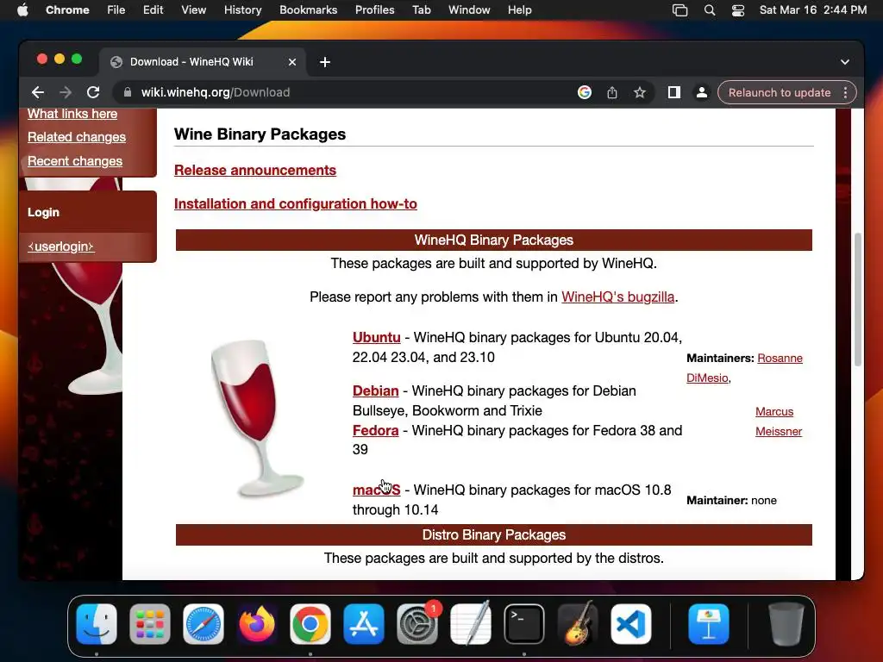
Task: Open the macOS packages link
Action: pyautogui.click(x=376, y=490)
